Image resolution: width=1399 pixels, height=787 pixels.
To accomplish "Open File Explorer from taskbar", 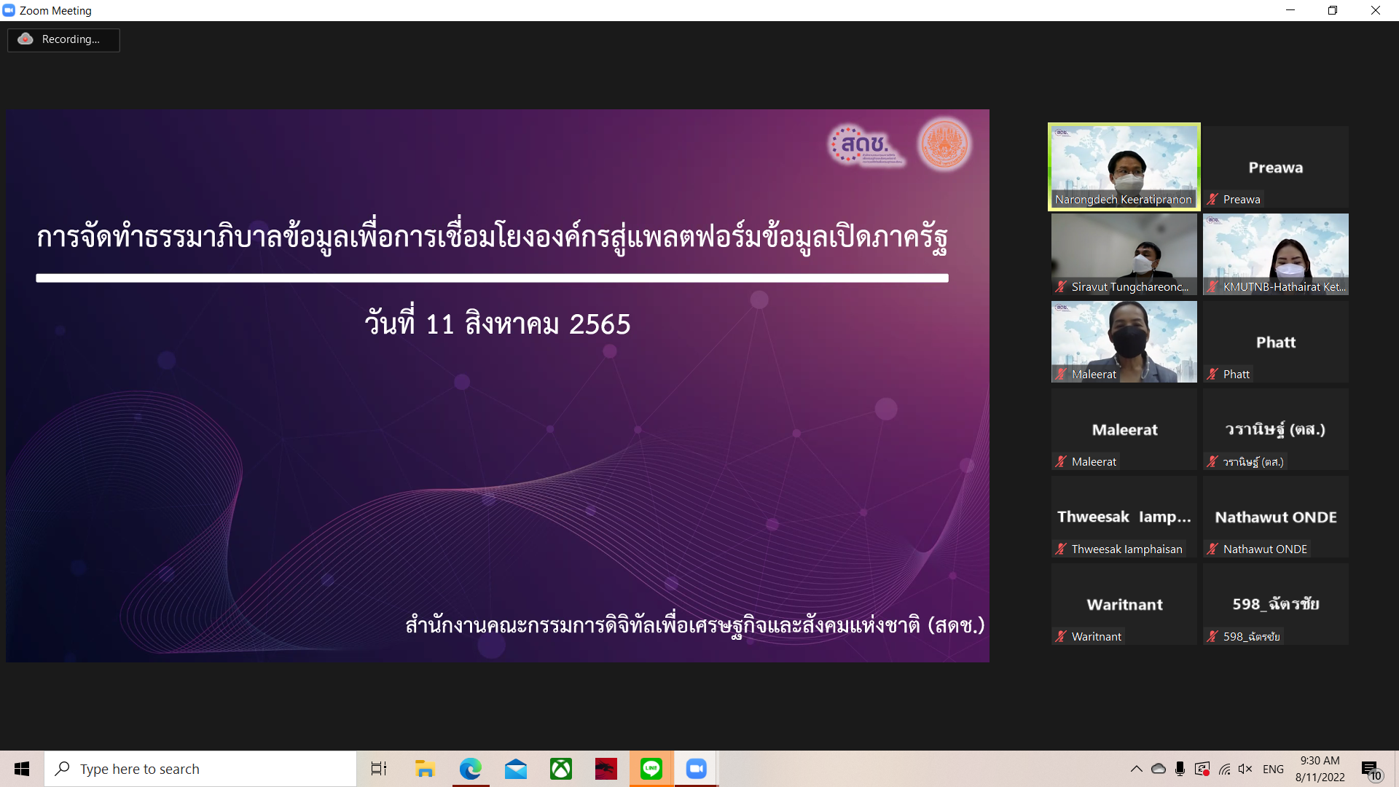I will [425, 769].
